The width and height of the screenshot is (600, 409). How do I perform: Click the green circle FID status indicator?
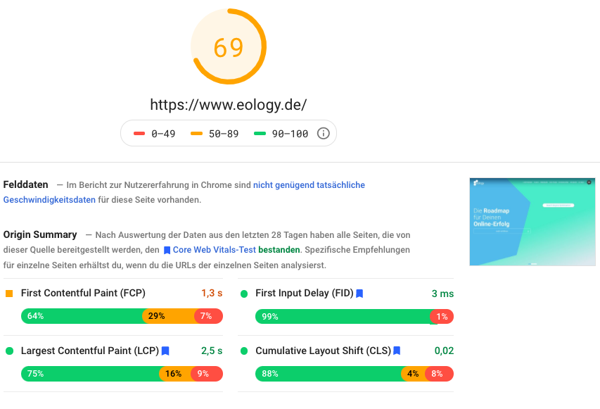tap(244, 294)
